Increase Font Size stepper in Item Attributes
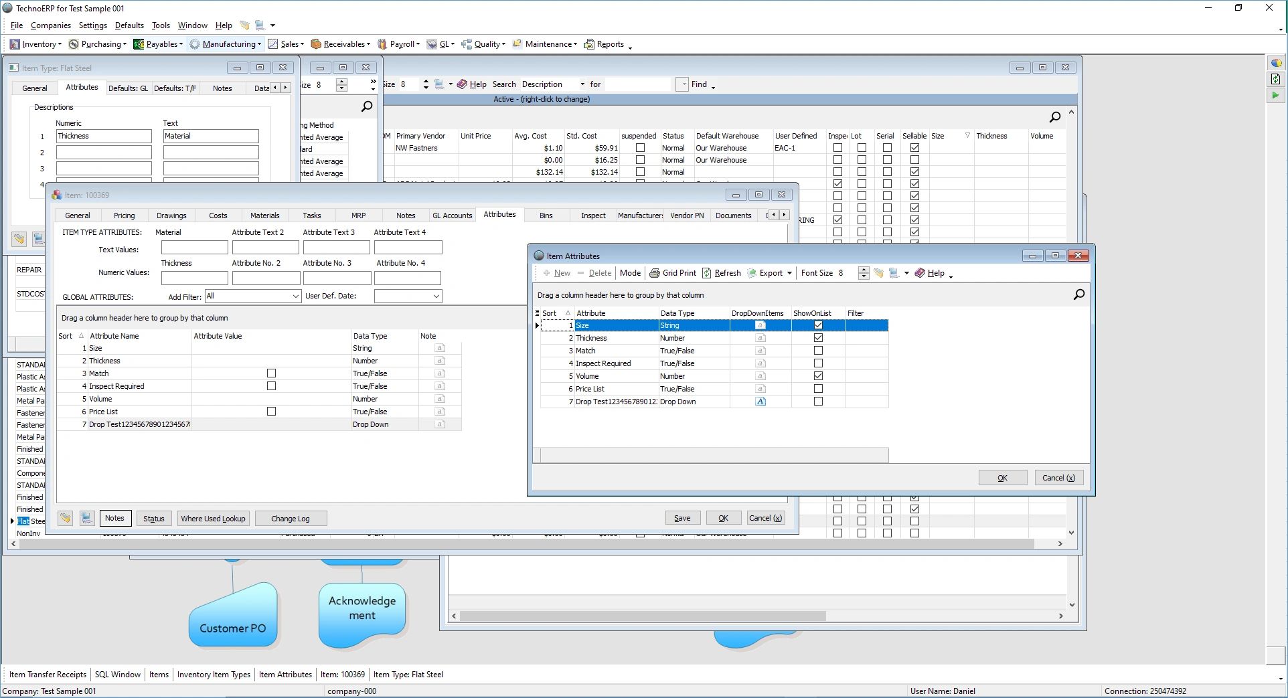Viewport: 1288px width, 698px height. (x=864, y=270)
